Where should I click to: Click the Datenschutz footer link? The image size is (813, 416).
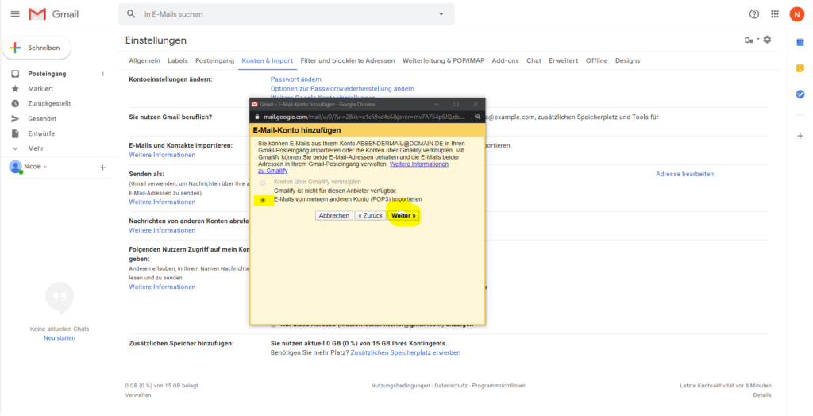pos(451,386)
